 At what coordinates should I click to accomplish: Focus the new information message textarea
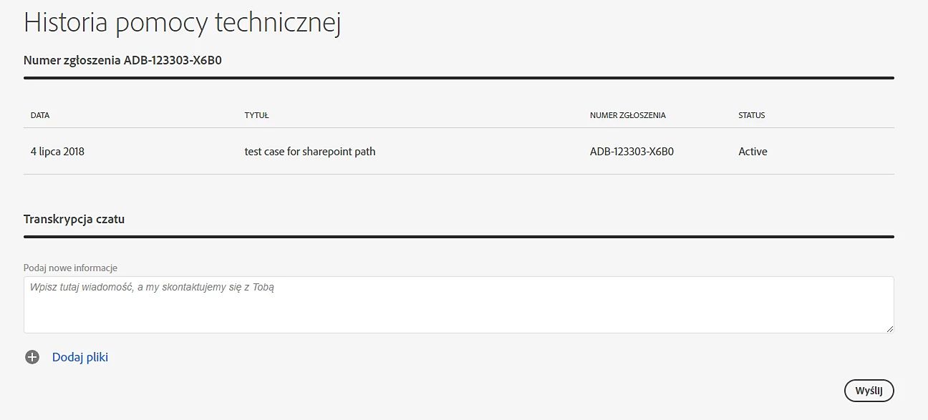(x=458, y=304)
